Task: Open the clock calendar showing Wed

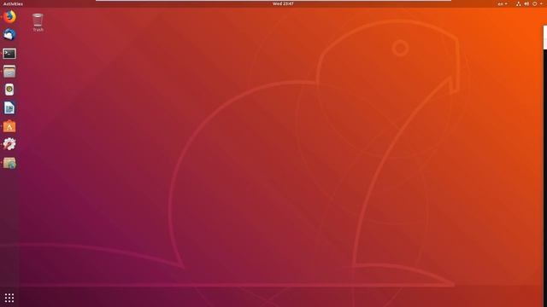Action: (x=283, y=3)
